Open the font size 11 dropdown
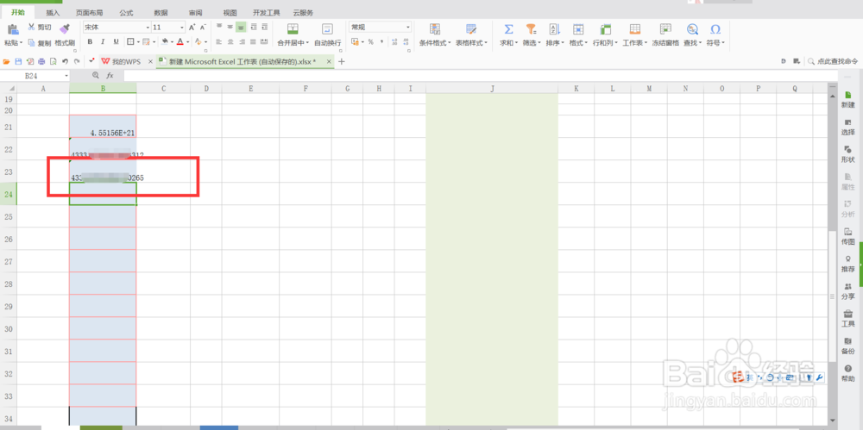Image resolution: width=863 pixels, height=430 pixels. (x=182, y=28)
